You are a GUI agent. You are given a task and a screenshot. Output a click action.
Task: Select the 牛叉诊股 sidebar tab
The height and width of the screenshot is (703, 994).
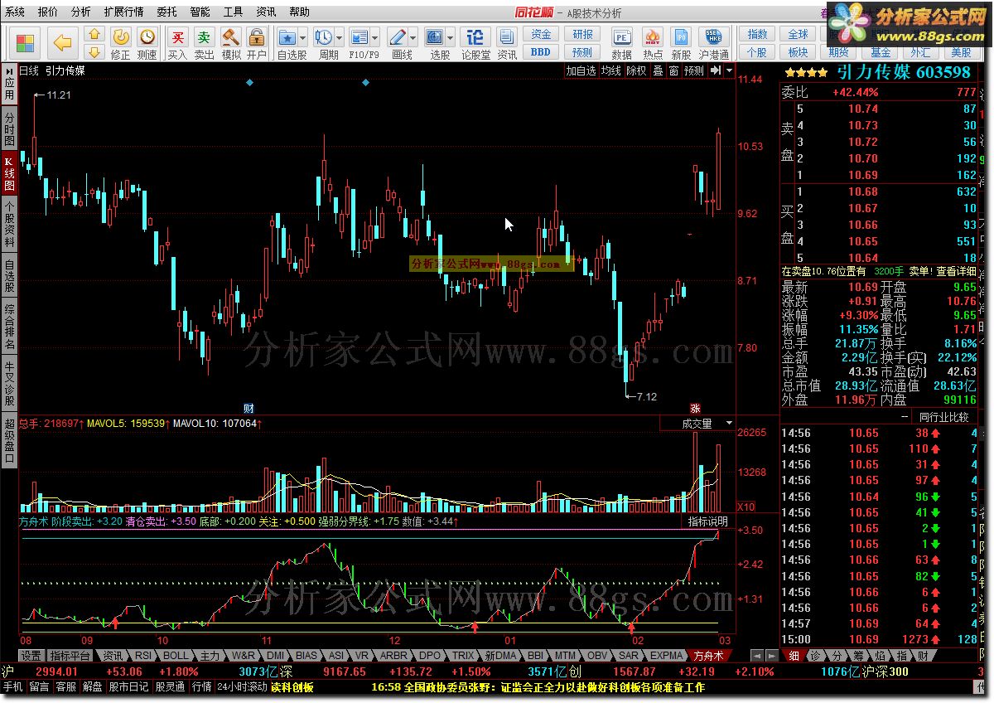pyautogui.click(x=9, y=385)
